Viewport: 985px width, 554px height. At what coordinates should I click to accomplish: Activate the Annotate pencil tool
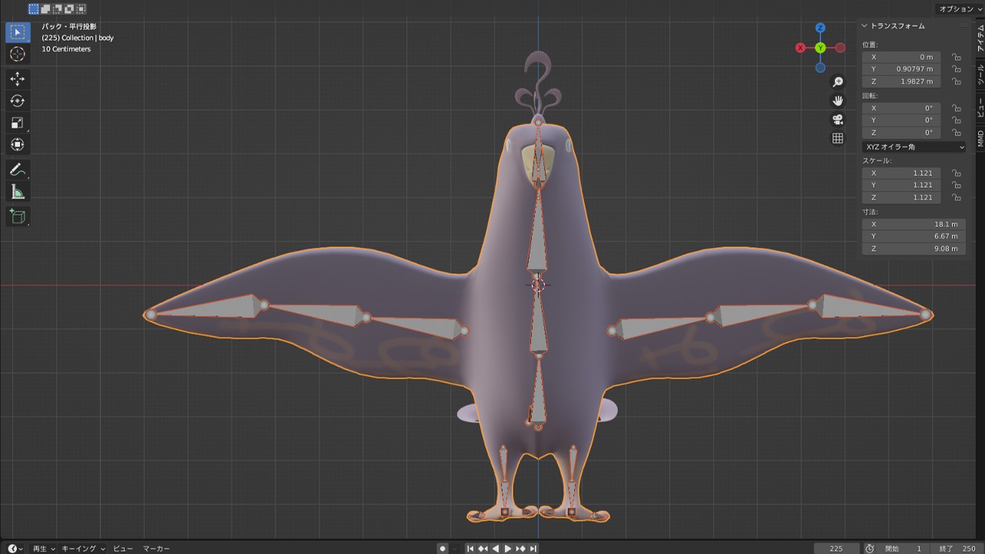click(17, 170)
